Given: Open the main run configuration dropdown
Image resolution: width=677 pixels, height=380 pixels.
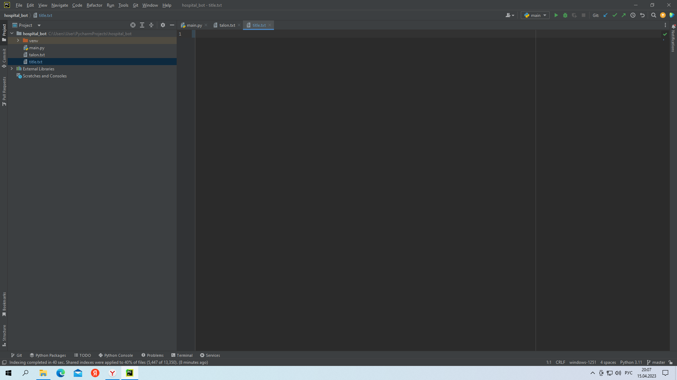Looking at the screenshot, I should point(535,15).
